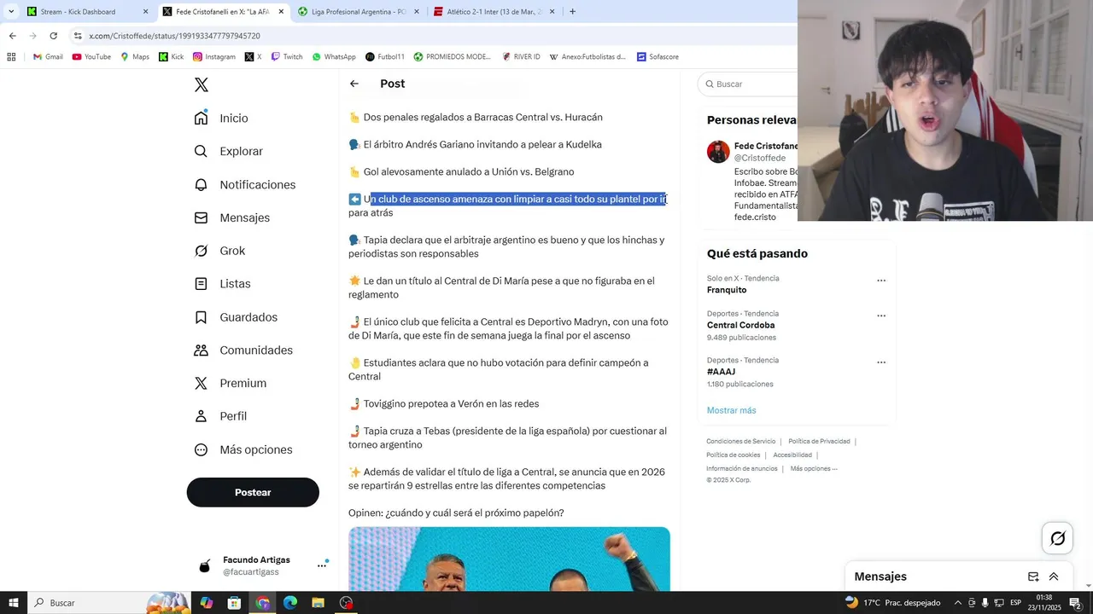Screen dimensions: 1093x614
Task: Go back in browser history
Action: [x=12, y=36]
